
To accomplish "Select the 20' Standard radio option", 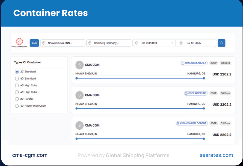I will [x=17, y=72].
